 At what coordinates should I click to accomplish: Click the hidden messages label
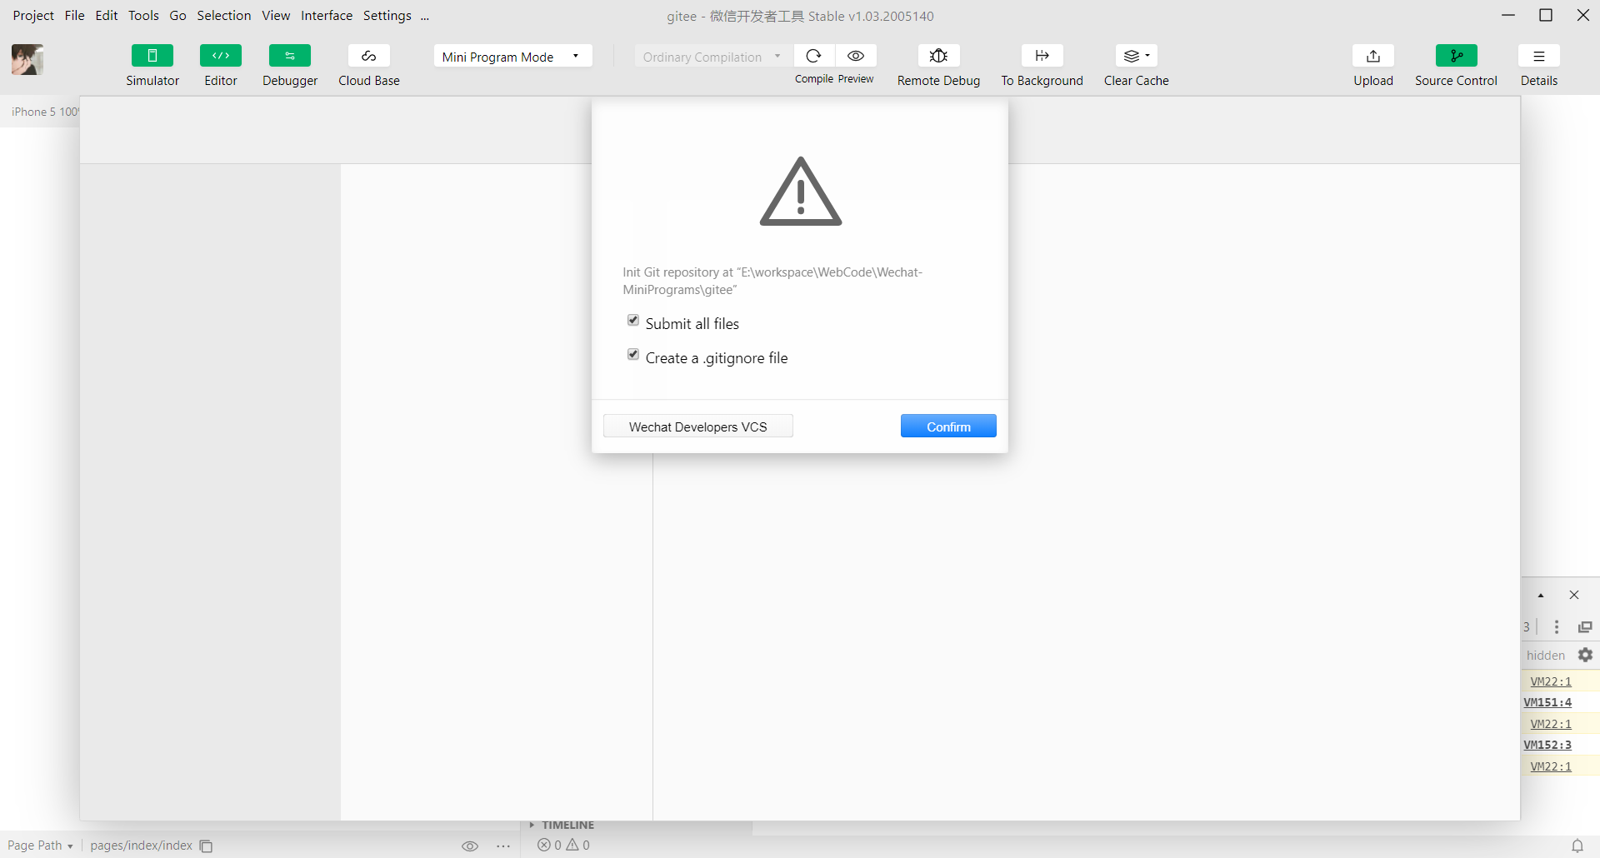(1546, 656)
